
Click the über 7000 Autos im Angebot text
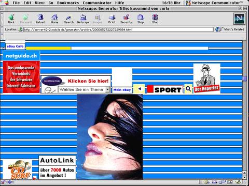click(x=57, y=173)
